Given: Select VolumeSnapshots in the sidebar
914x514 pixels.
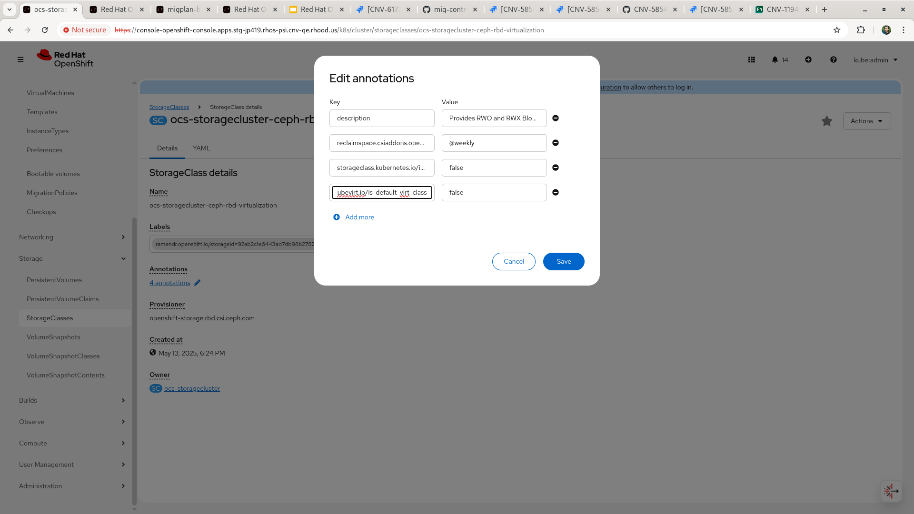Looking at the screenshot, I should (53, 337).
